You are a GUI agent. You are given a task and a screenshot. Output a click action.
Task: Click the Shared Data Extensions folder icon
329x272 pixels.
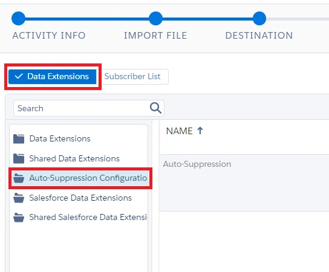pos(19,158)
